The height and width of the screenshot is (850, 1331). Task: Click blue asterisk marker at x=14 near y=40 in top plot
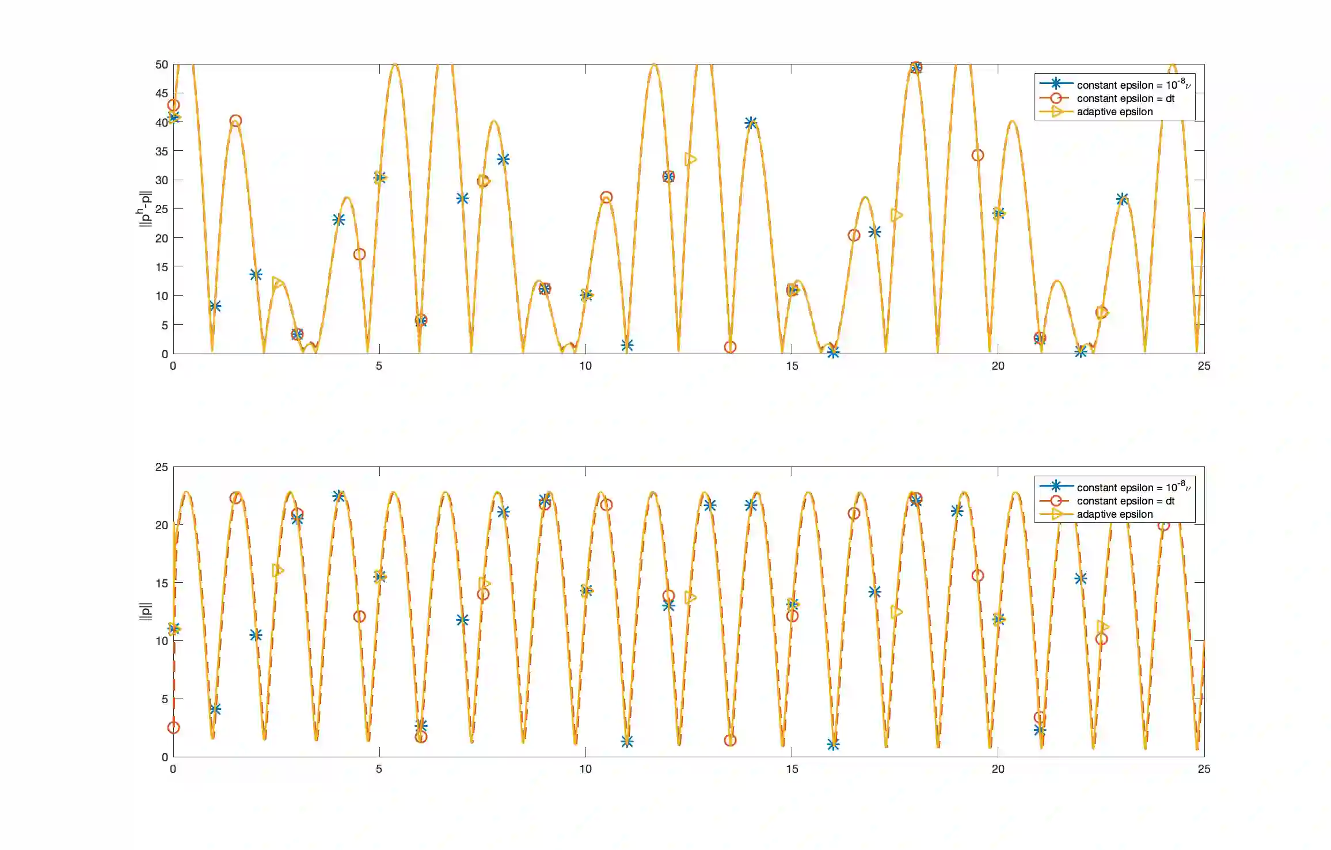(x=751, y=123)
